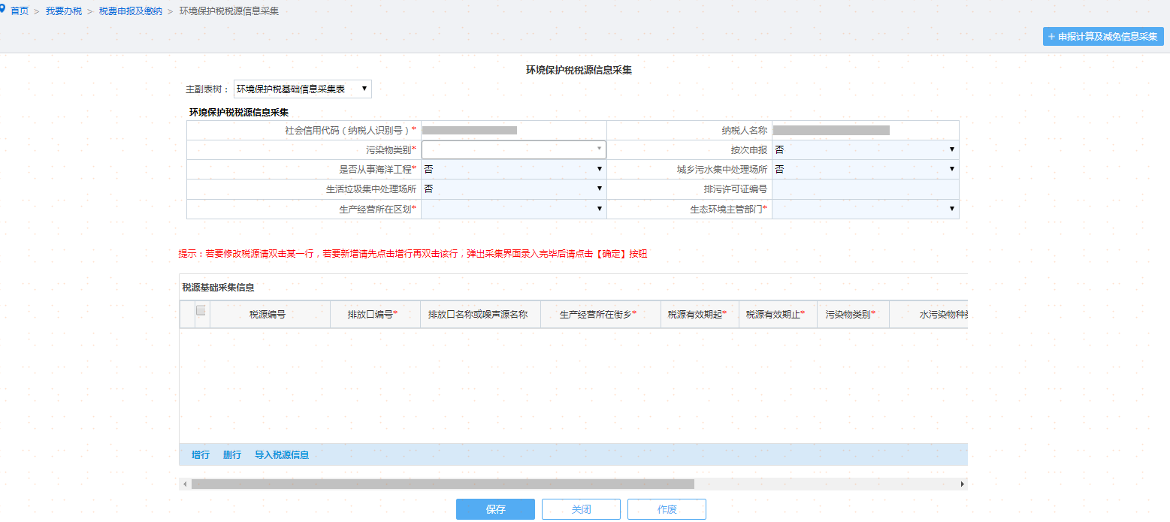
Task: Click the 税源编号 column header
Action: click(268, 315)
